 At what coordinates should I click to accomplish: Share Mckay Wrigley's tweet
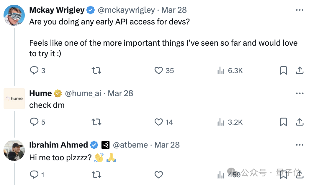pyautogui.click(x=299, y=70)
